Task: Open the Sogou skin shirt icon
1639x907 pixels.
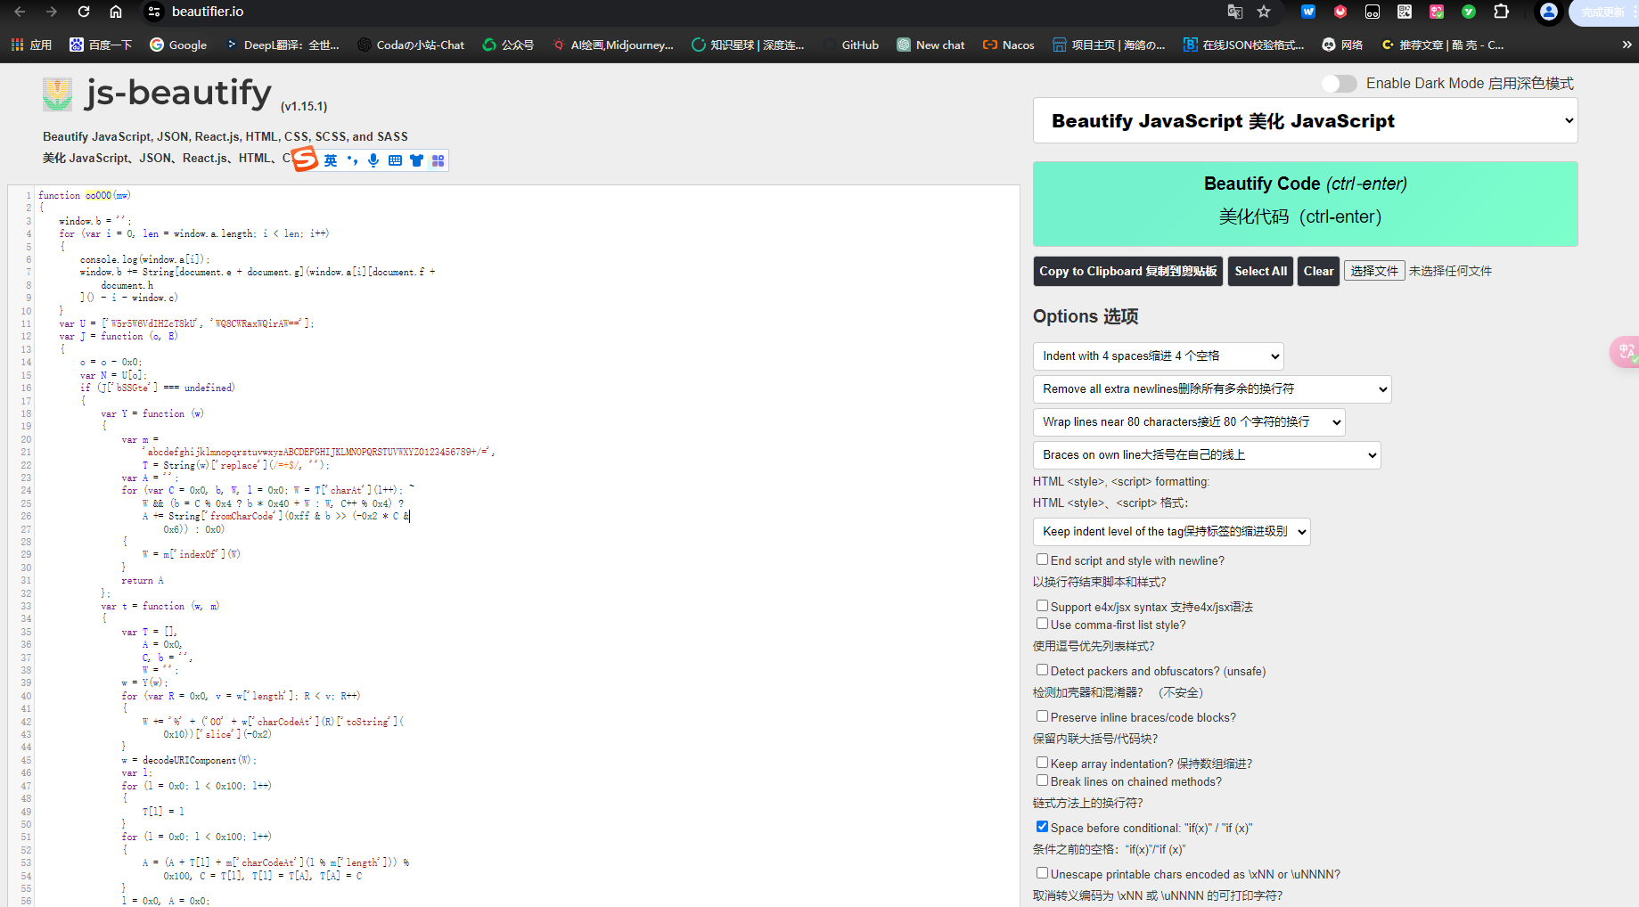Action: coord(416,160)
